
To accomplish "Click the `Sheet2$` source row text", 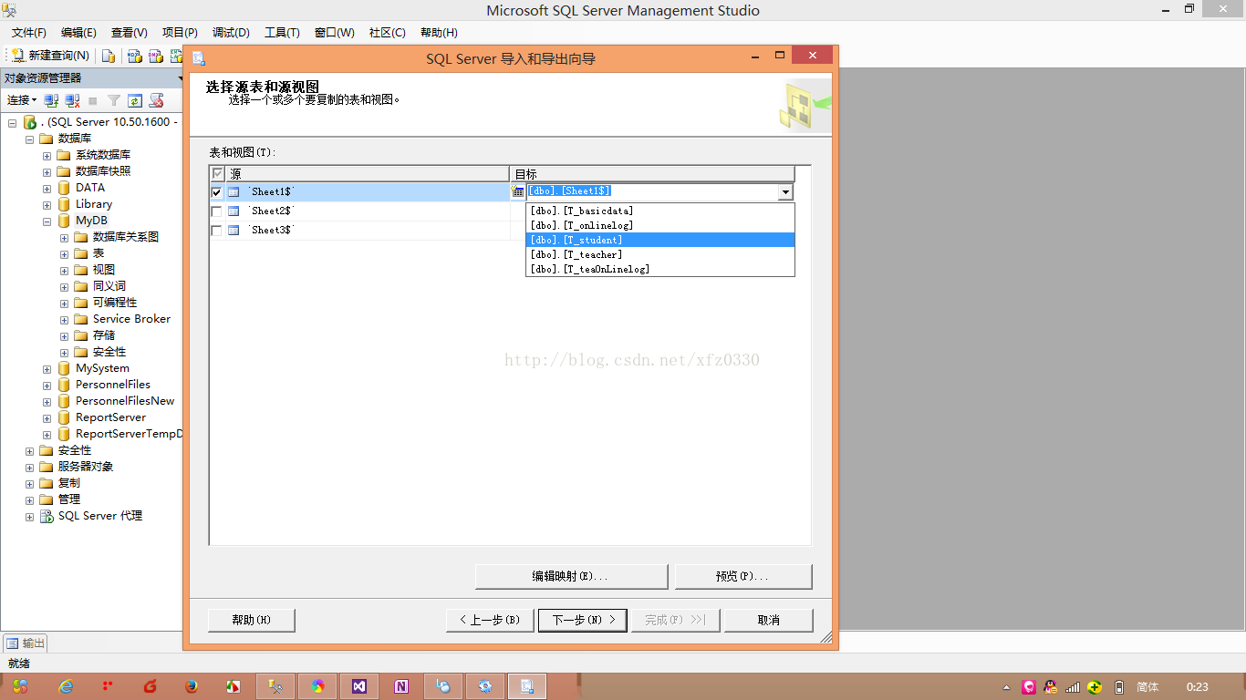I will [272, 211].
